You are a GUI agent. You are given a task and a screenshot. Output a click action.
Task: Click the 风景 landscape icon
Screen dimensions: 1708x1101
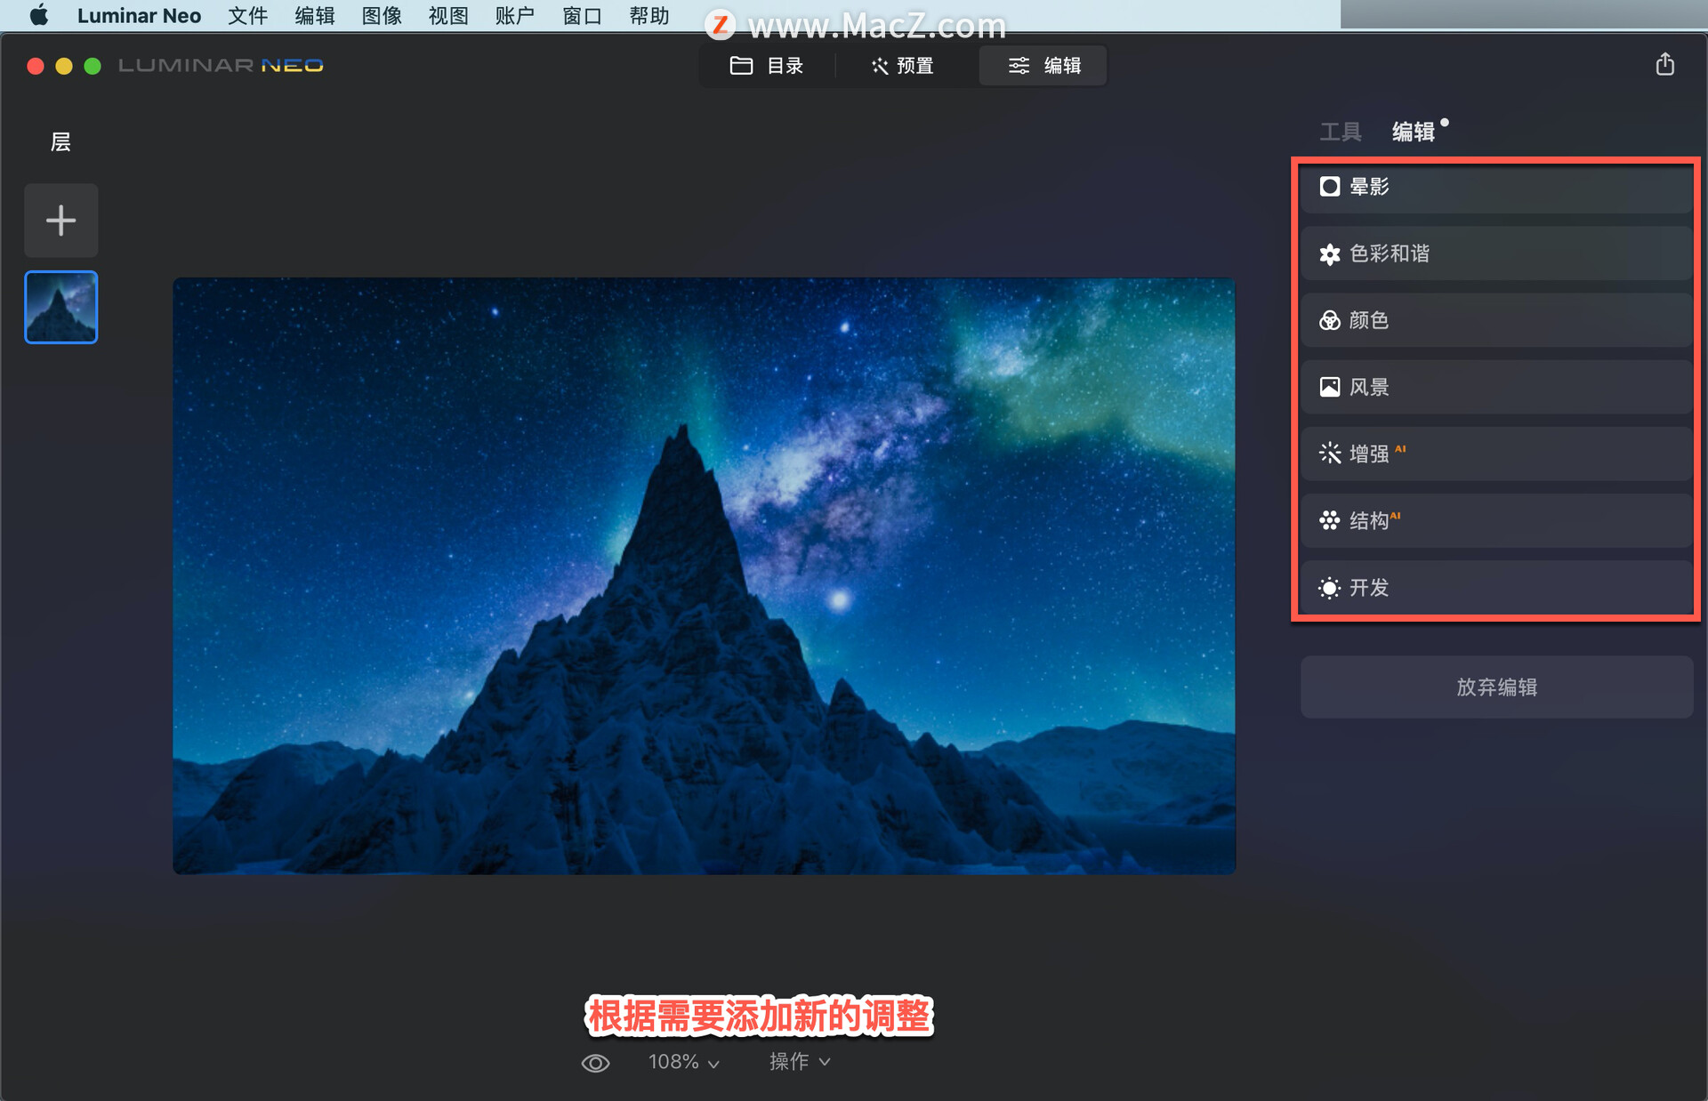tap(1329, 387)
